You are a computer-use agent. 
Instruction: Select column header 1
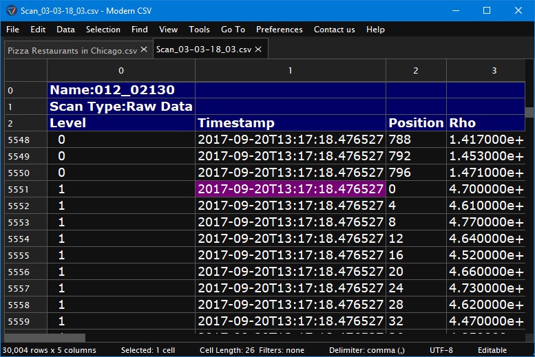point(291,71)
